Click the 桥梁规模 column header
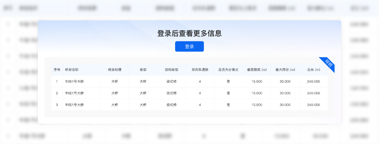The height and width of the screenshot is (144, 379). [115, 70]
